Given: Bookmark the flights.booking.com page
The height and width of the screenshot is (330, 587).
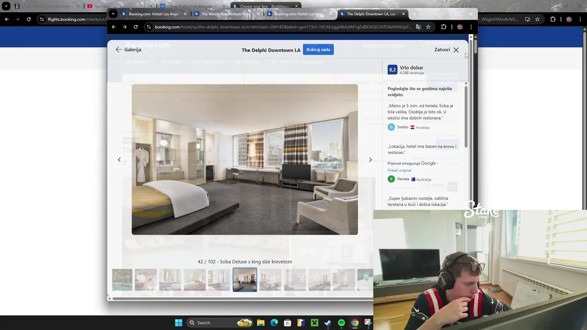Looking at the screenshot, I should pyautogui.click(x=537, y=19).
